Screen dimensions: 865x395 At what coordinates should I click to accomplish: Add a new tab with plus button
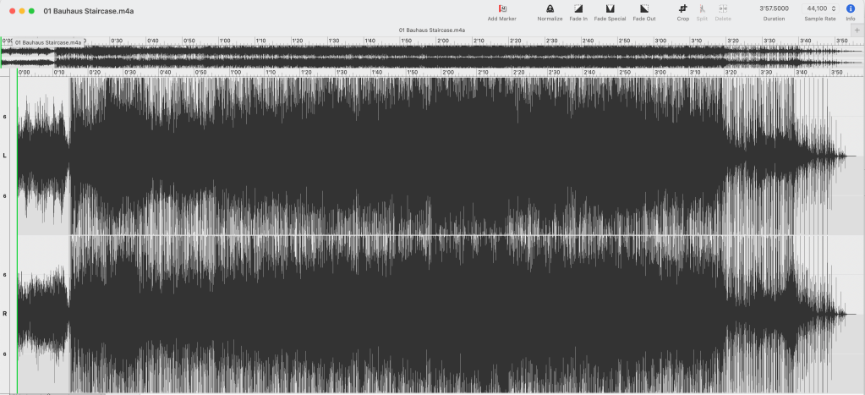(858, 30)
